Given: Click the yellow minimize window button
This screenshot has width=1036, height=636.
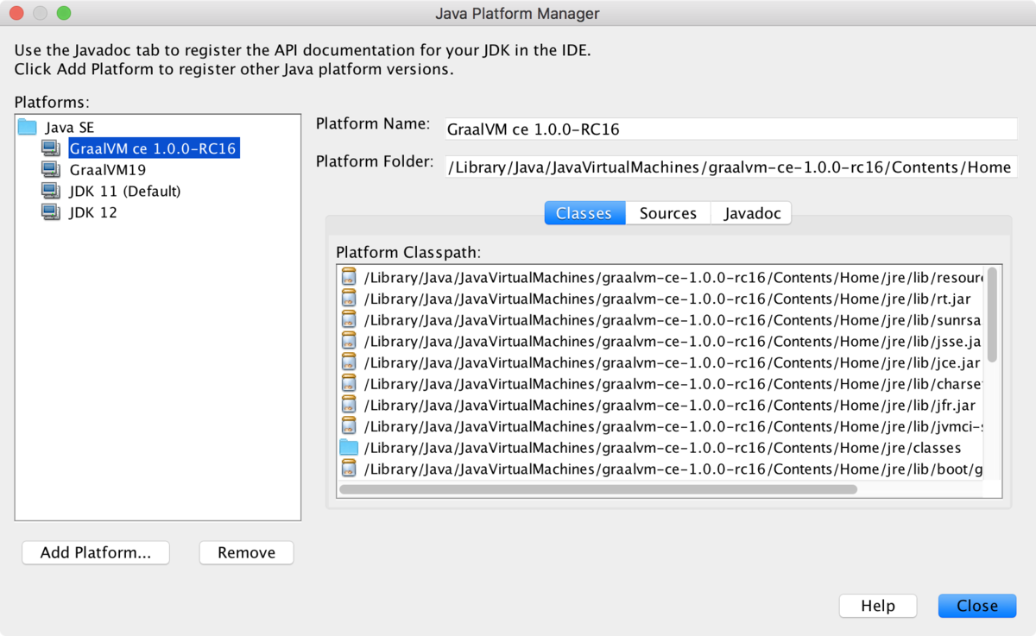Looking at the screenshot, I should tap(41, 13).
